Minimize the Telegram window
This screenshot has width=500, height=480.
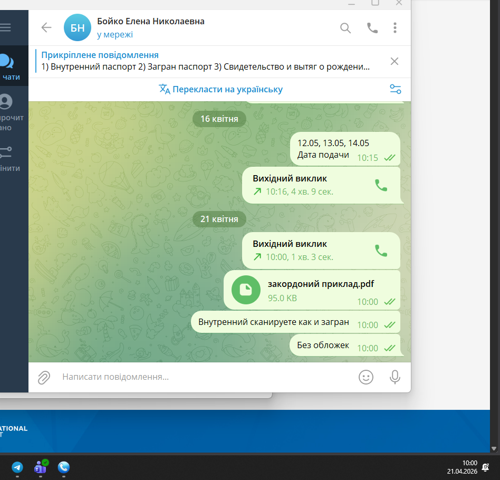click(351, 4)
